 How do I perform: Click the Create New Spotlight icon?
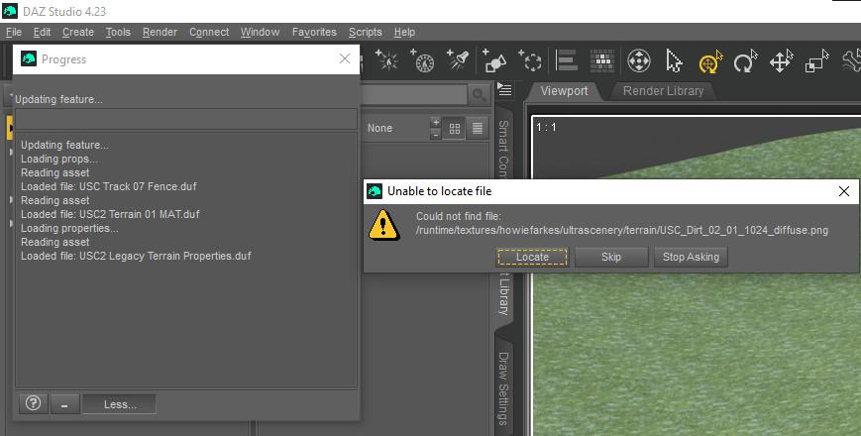[x=458, y=59]
